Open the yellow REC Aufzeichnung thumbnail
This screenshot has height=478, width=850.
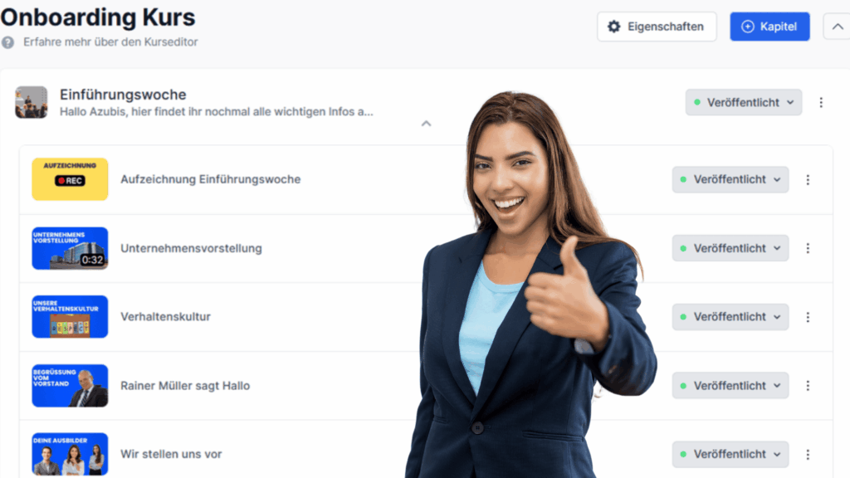click(70, 179)
